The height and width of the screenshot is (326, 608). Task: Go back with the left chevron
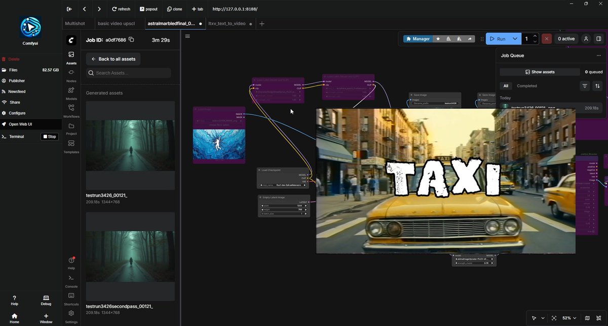84,9
